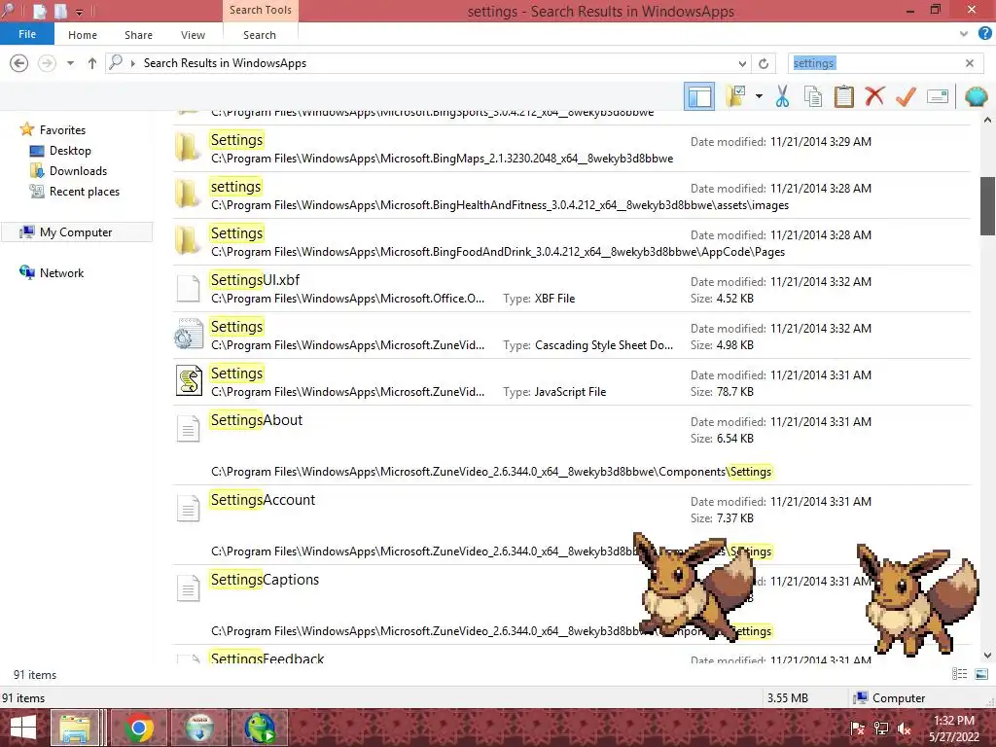Open Downloads in the navigation pane

click(78, 171)
